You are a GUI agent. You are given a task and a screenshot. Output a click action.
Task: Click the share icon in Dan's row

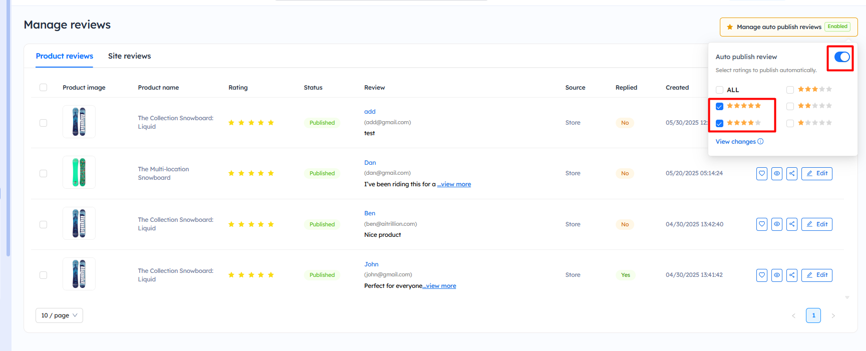click(x=791, y=174)
